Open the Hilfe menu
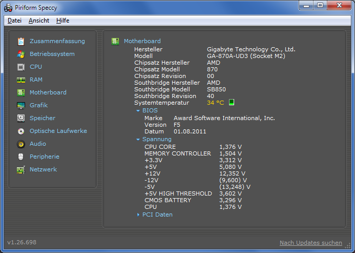The image size is (355, 253). click(62, 21)
